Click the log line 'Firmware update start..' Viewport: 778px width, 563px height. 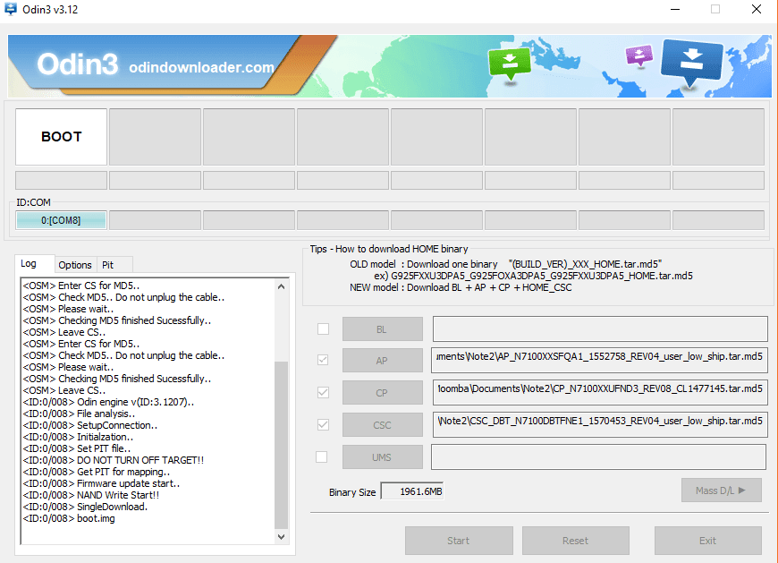click(x=101, y=483)
